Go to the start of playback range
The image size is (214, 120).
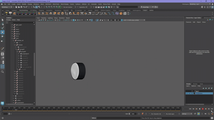[x=190, y=109]
